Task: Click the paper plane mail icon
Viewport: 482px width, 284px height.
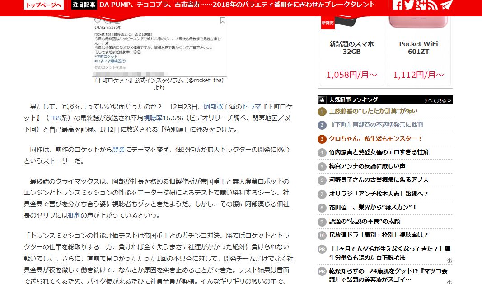Action: (x=446, y=5)
